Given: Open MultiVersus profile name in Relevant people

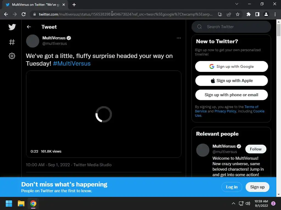Looking at the screenshot, I should click(x=224, y=146).
